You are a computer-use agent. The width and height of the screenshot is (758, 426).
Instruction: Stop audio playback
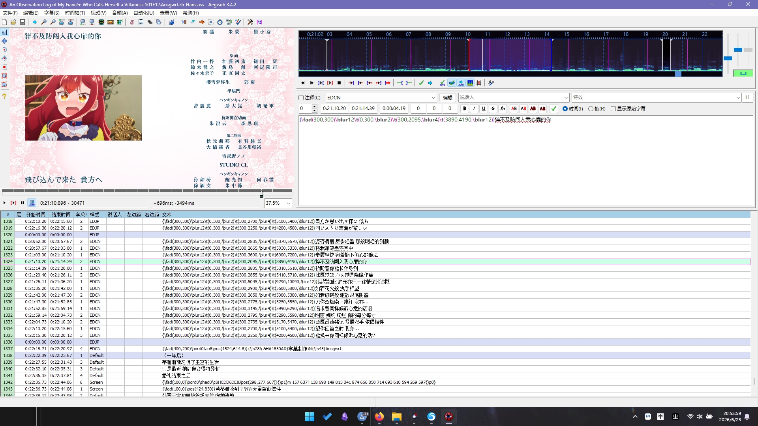pos(339,83)
